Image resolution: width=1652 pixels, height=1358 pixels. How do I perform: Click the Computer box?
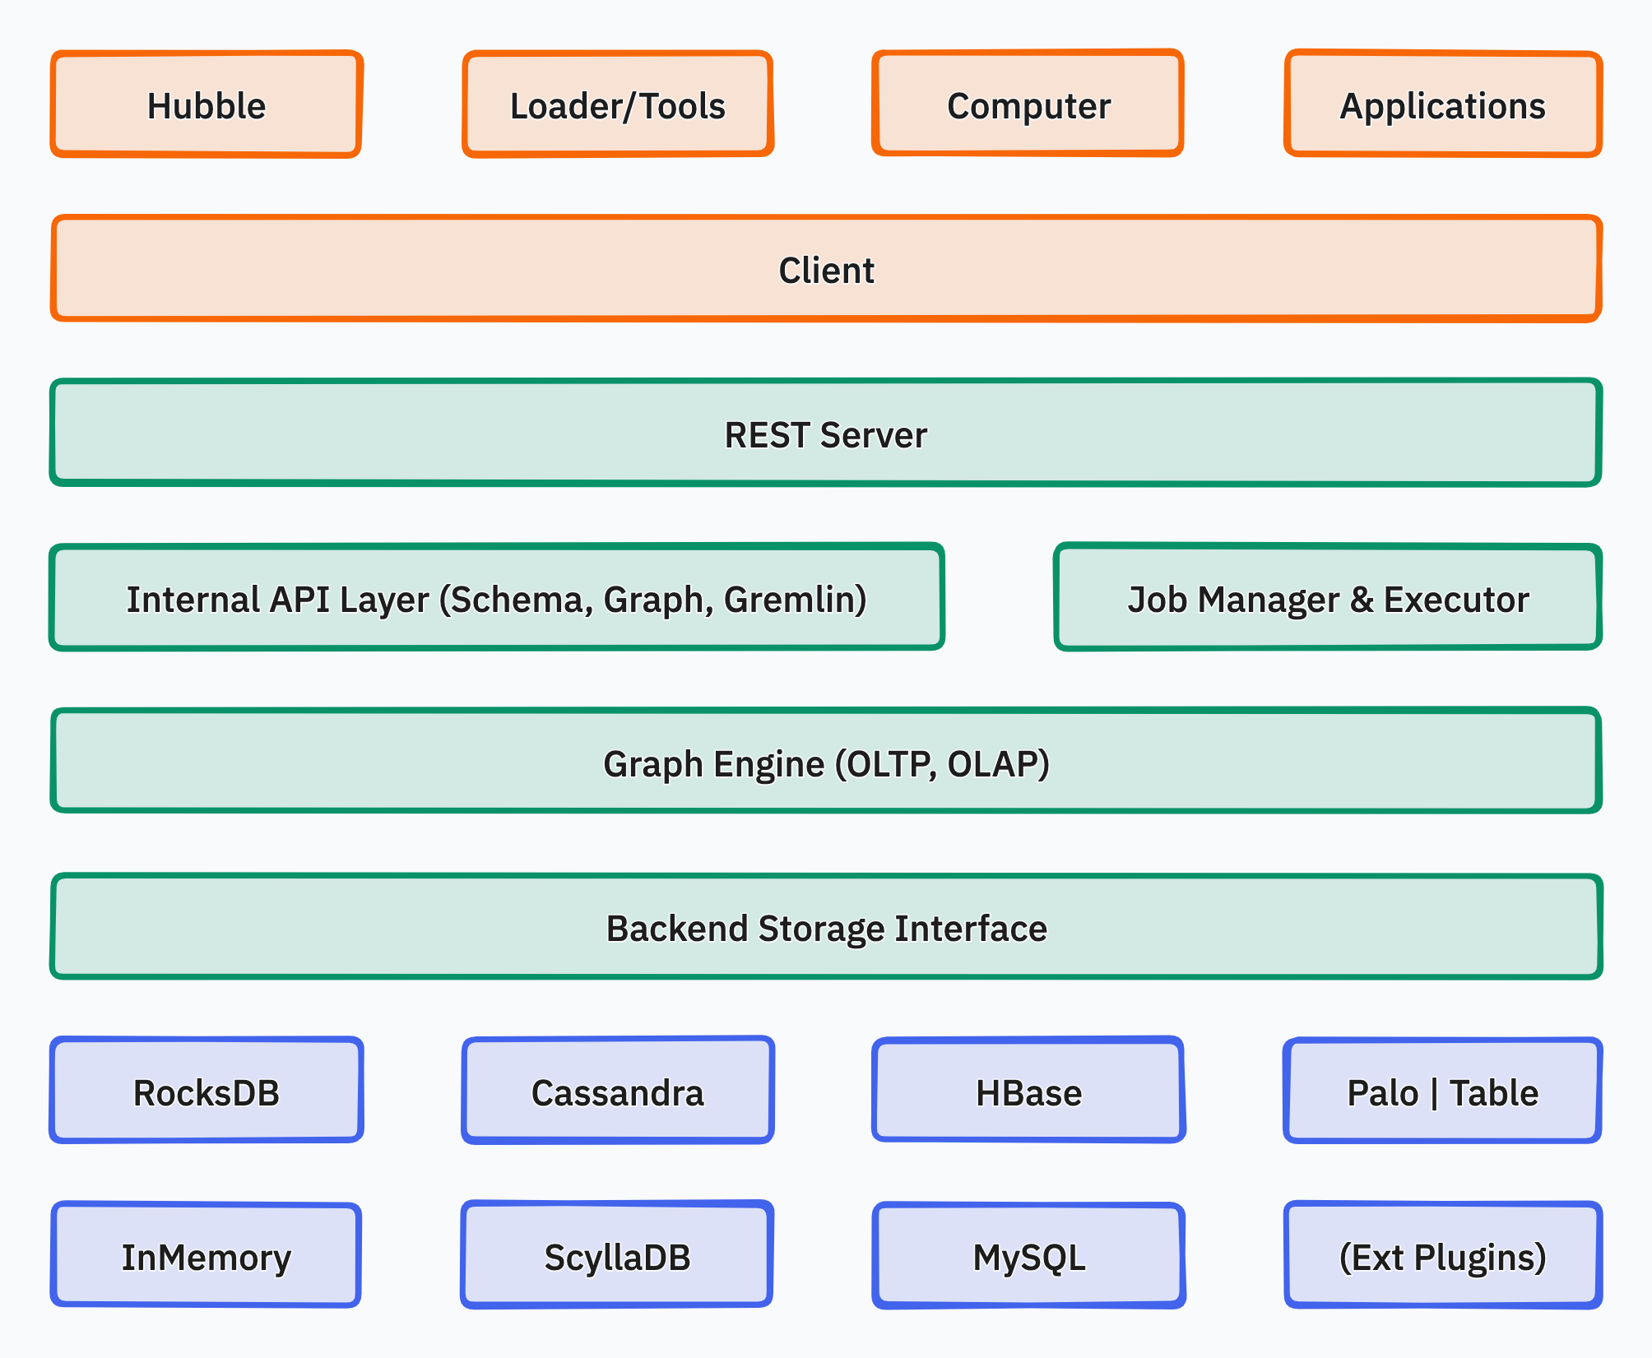point(1028,103)
